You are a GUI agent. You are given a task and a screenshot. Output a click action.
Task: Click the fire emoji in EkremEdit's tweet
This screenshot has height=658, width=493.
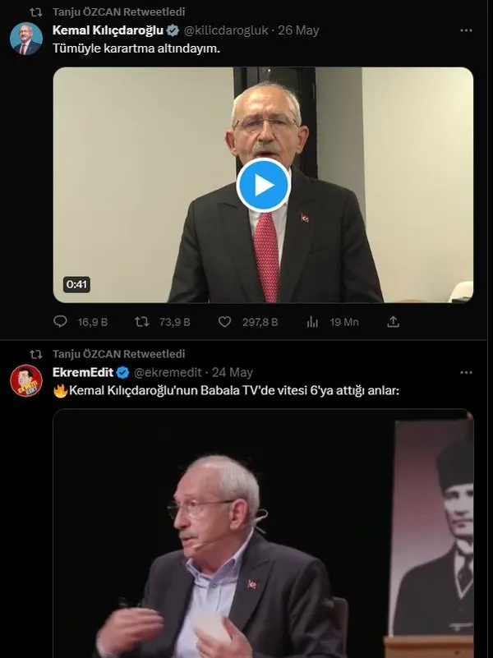click(x=60, y=390)
